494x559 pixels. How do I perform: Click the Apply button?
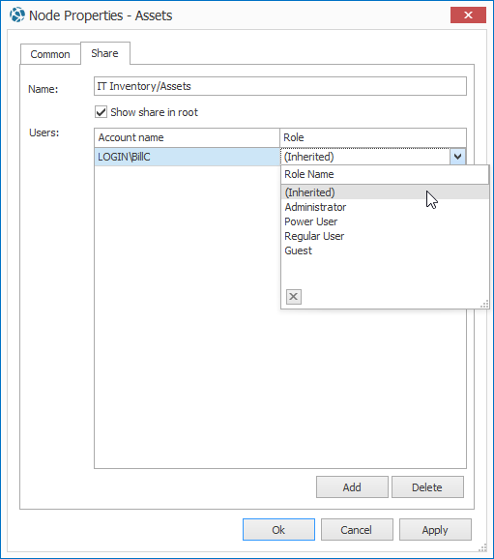(435, 530)
